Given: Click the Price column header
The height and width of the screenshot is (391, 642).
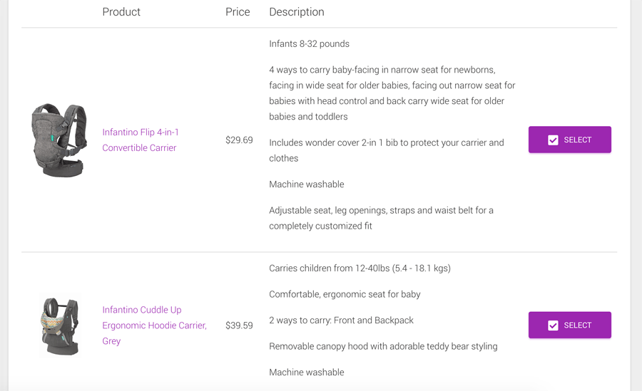Looking at the screenshot, I should click(238, 12).
